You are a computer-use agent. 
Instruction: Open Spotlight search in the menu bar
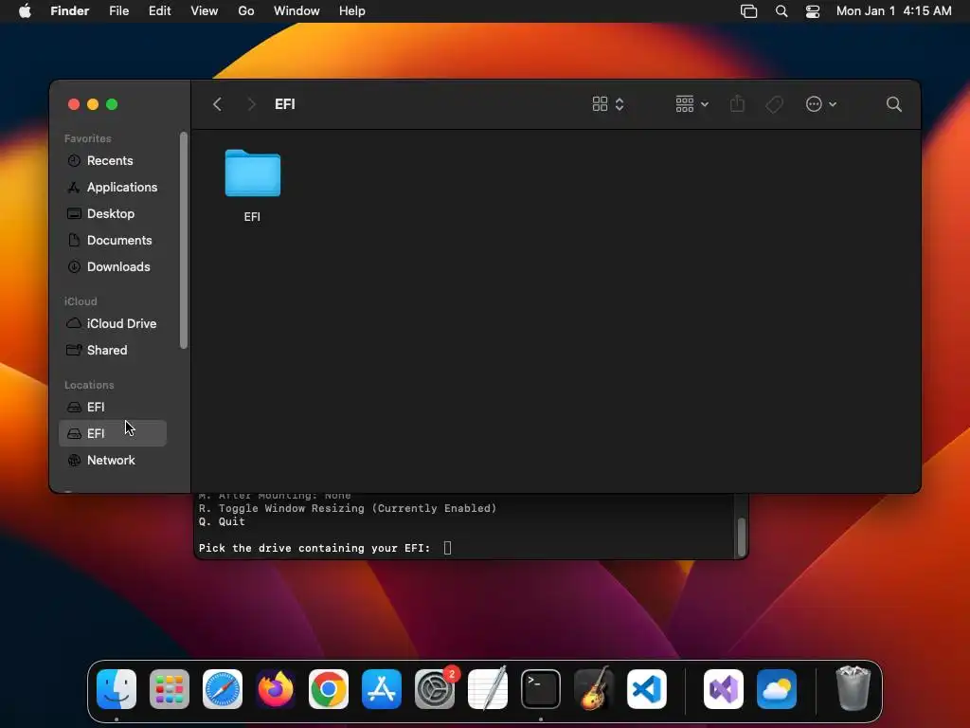pyautogui.click(x=781, y=11)
